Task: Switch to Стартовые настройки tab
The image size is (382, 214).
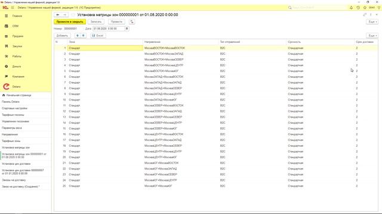Action: [14, 108]
